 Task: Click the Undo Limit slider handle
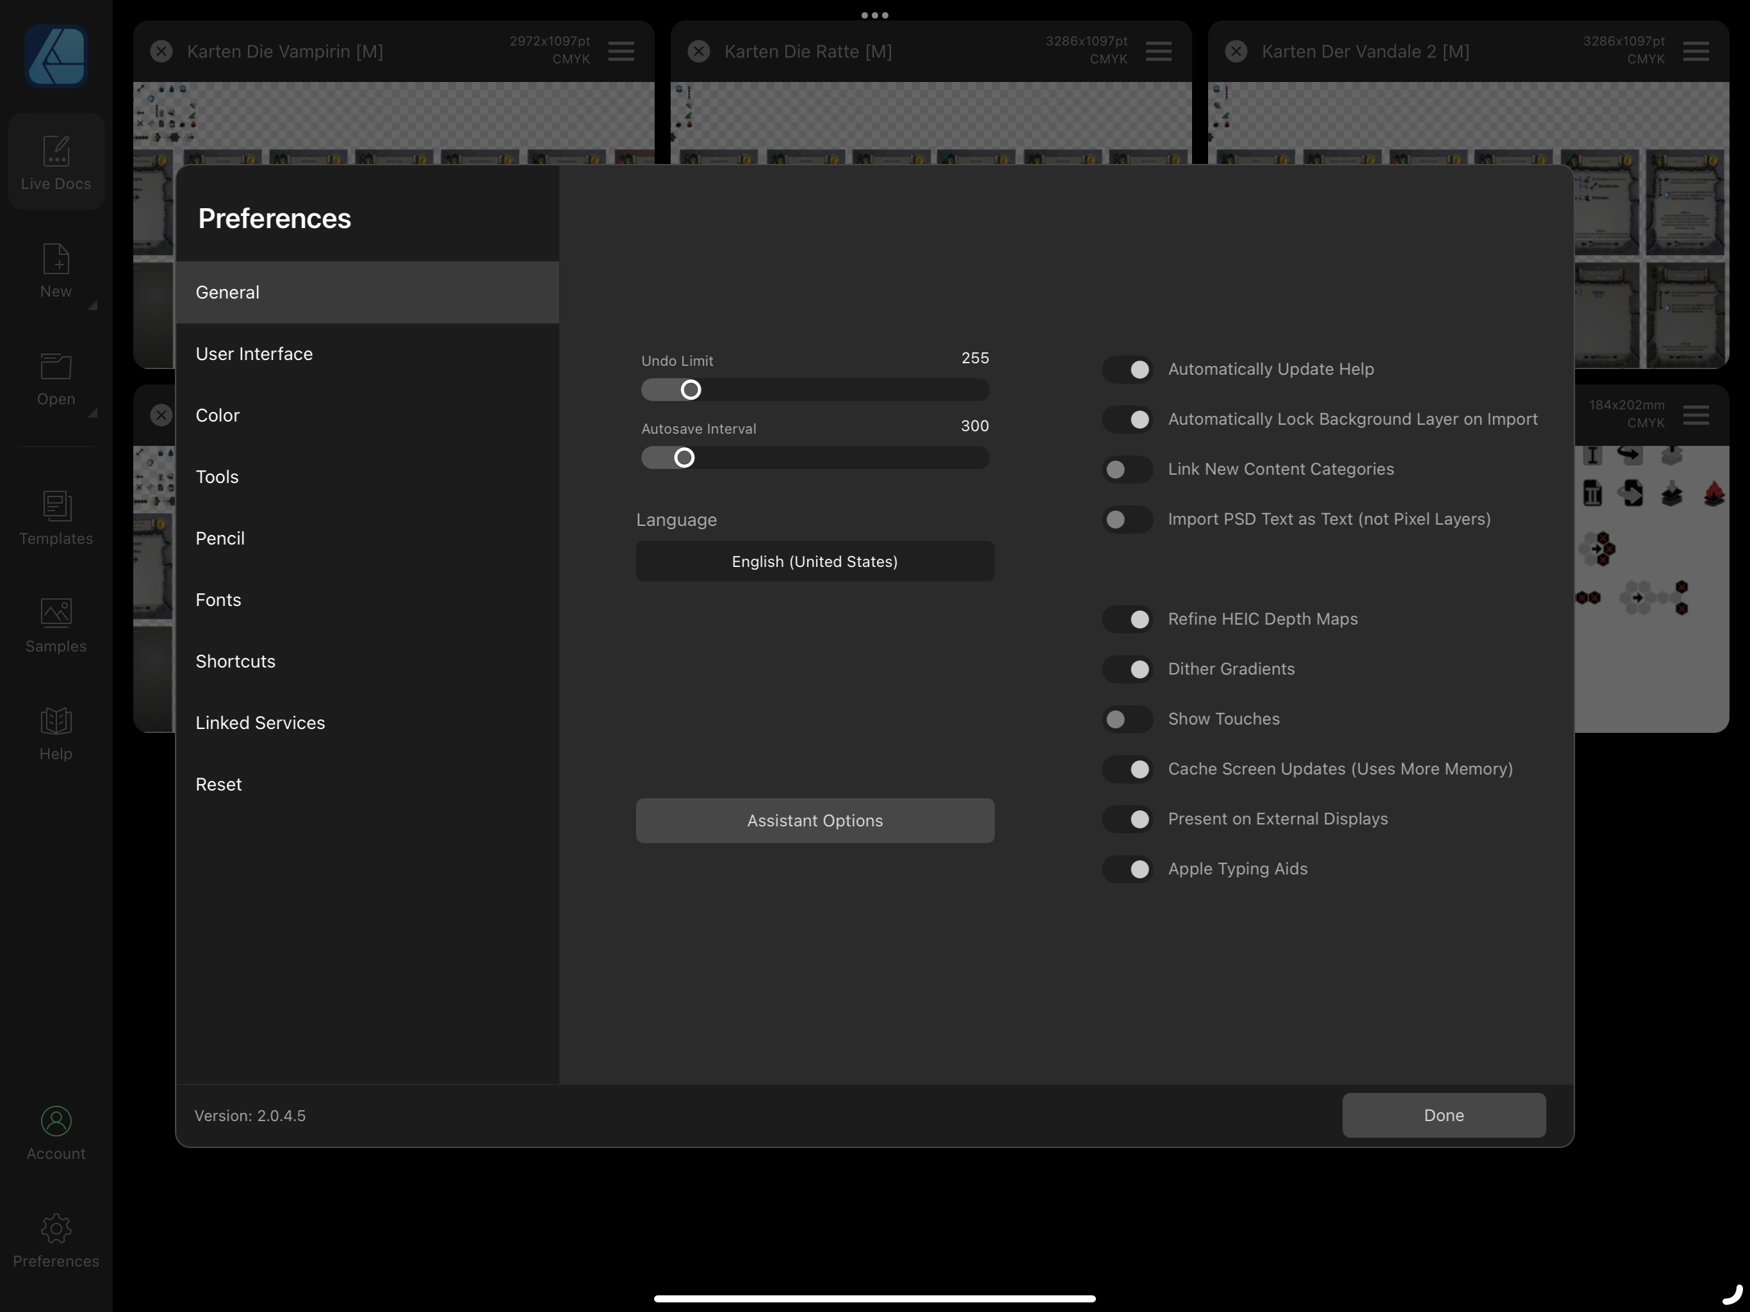coord(690,389)
